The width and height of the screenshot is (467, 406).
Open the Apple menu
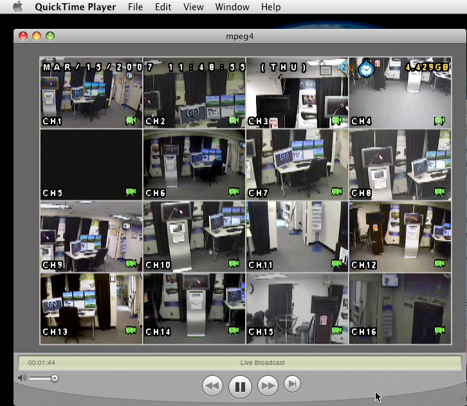click(17, 6)
